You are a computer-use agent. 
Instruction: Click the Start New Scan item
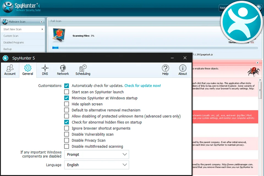pos(13,29)
